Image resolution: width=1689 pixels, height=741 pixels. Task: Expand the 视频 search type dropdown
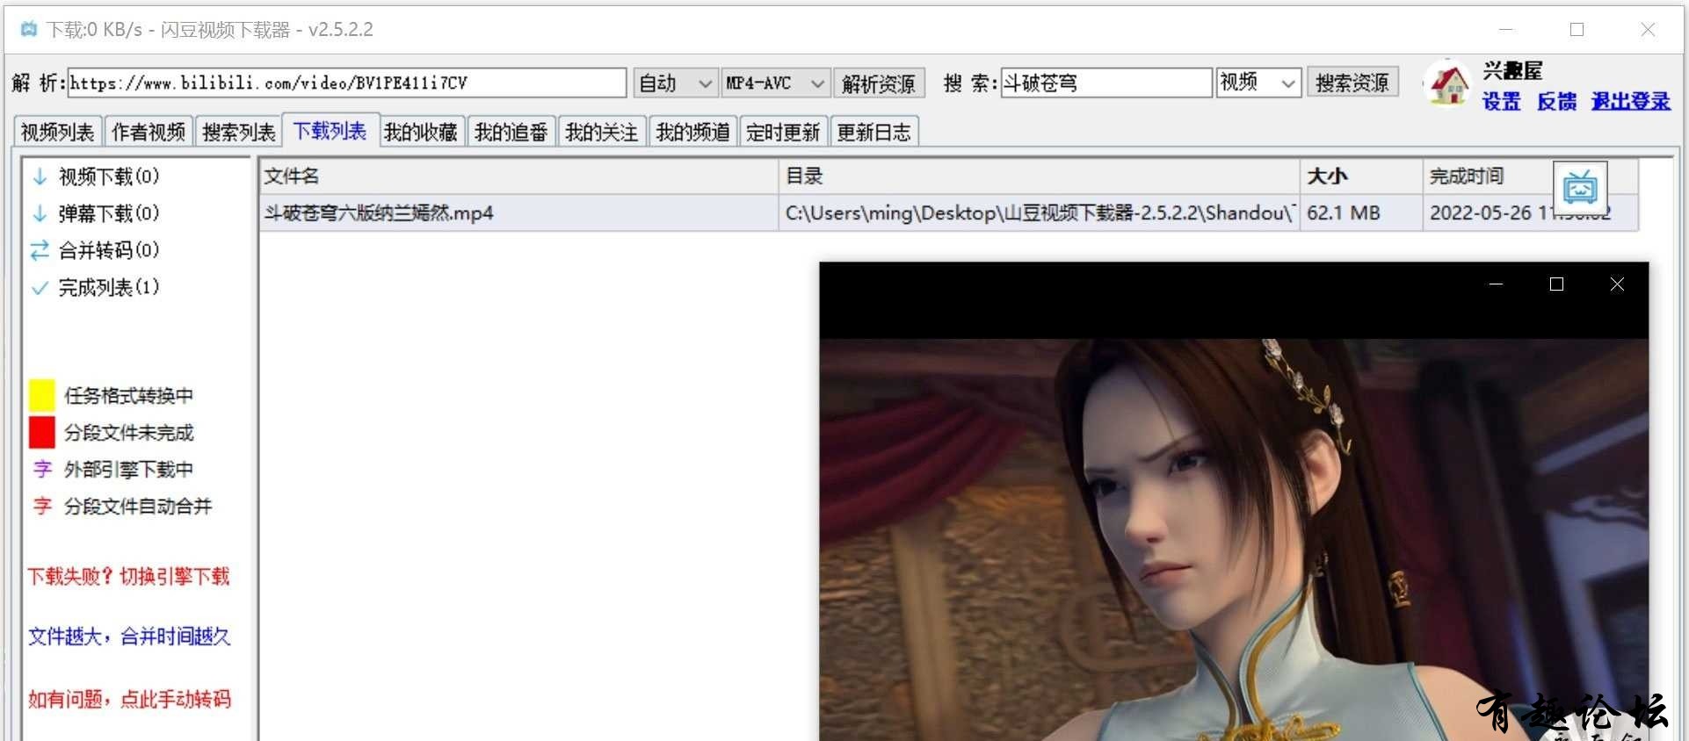pyautogui.click(x=1258, y=83)
